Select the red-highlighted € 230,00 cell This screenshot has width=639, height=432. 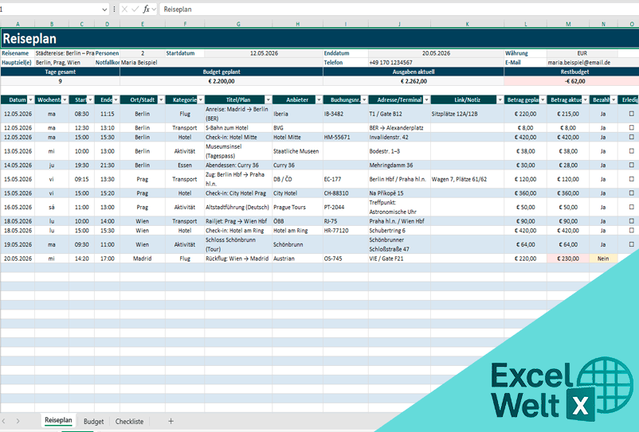(x=567, y=259)
